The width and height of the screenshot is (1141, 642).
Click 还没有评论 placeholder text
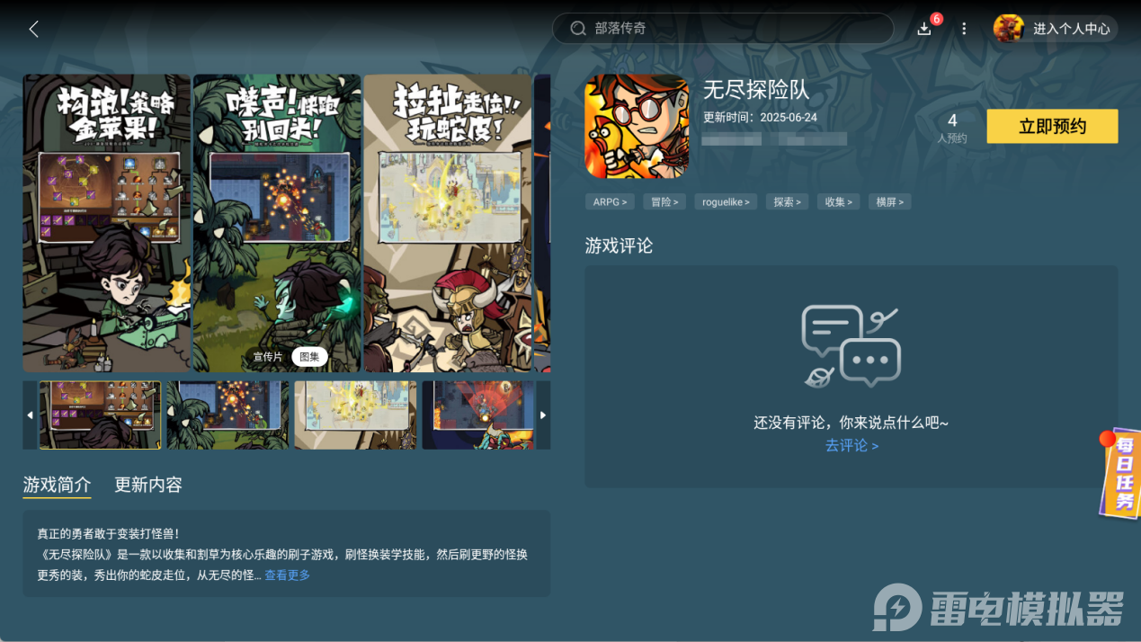click(x=851, y=423)
